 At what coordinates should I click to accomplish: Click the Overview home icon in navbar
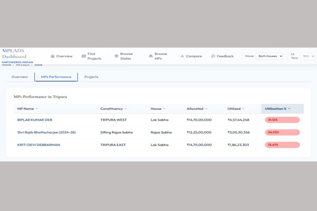coord(52,56)
